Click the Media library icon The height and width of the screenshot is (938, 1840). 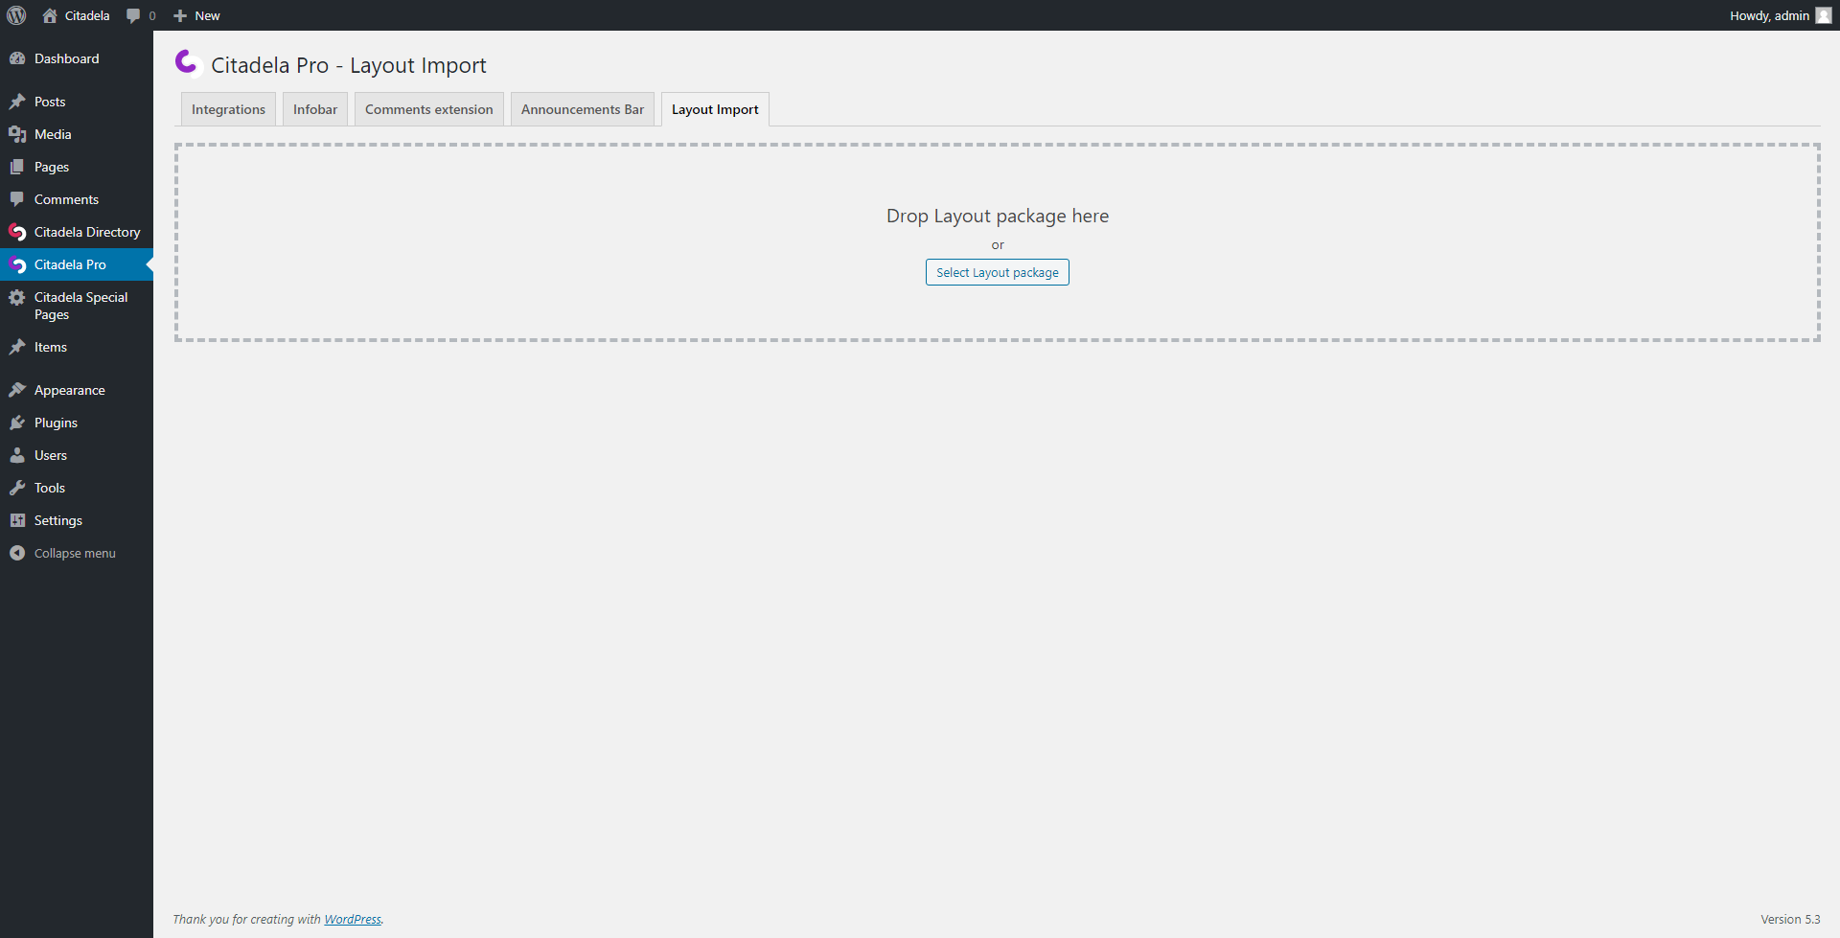click(17, 134)
